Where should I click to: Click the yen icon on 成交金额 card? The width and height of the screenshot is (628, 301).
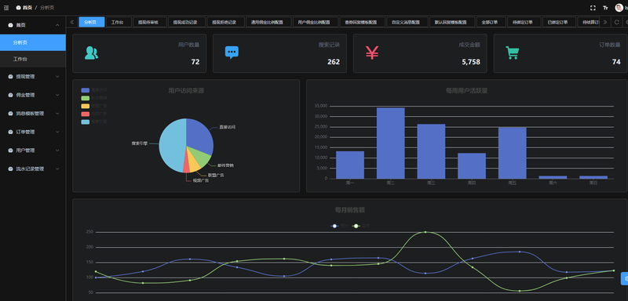click(x=372, y=53)
